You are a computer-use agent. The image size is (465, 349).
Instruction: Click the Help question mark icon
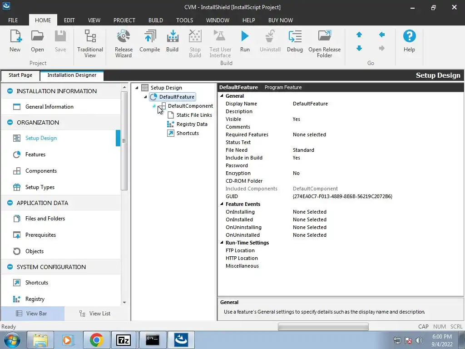[x=409, y=41]
